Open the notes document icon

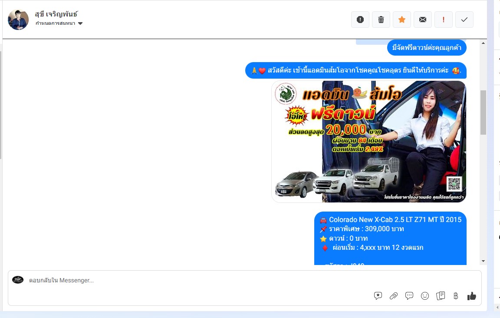pos(441,296)
